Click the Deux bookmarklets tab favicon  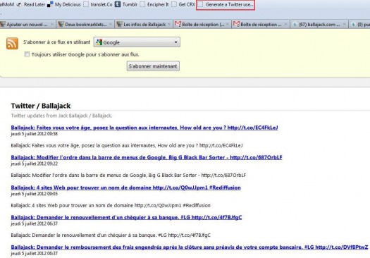(x=61, y=24)
